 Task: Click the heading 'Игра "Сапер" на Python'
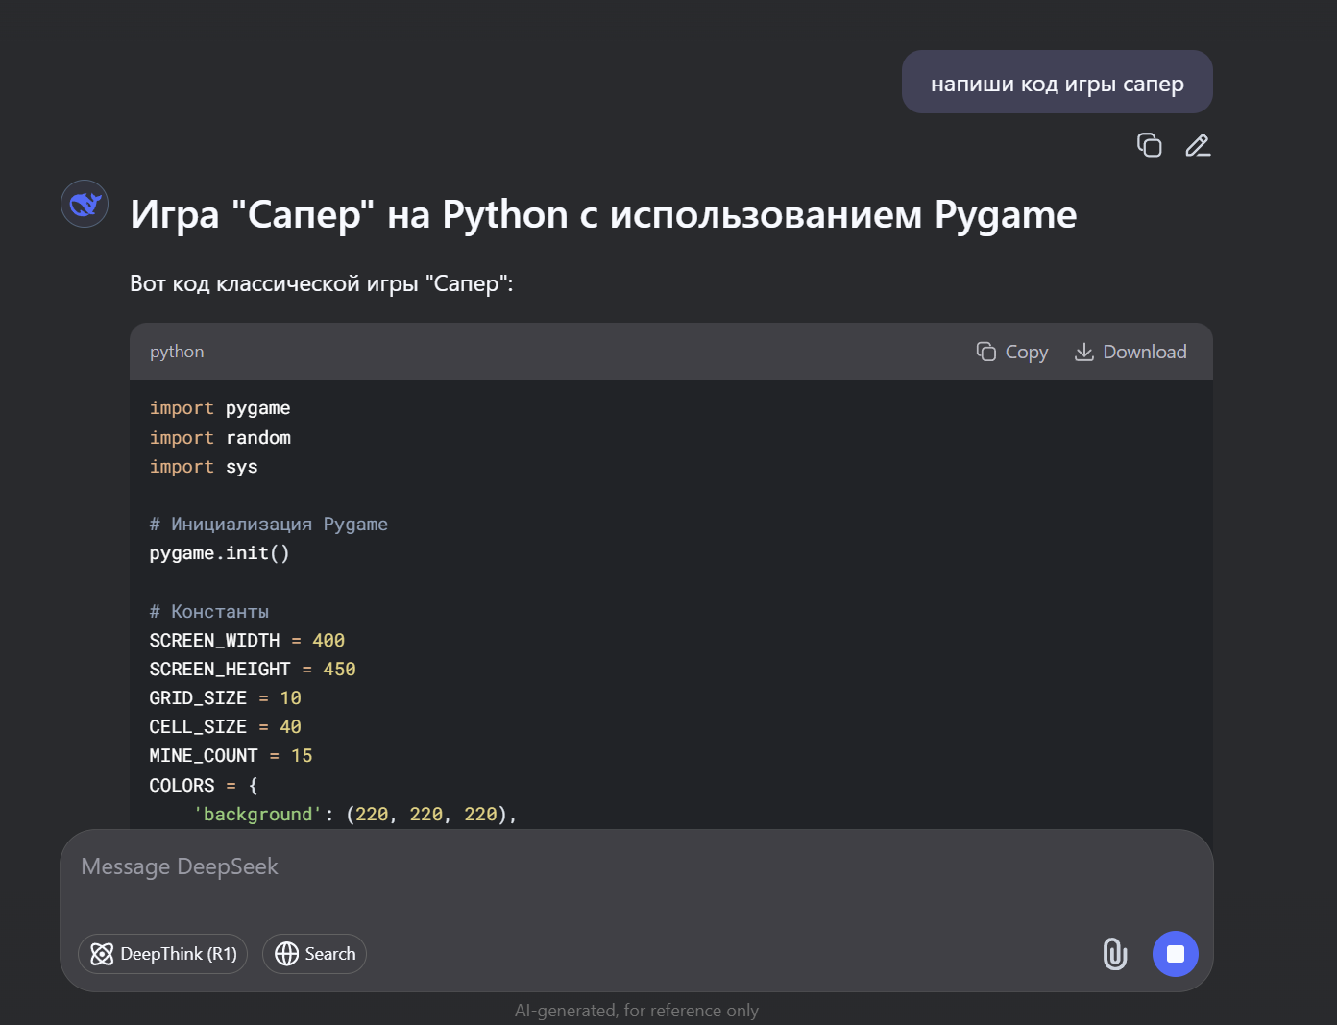603,214
